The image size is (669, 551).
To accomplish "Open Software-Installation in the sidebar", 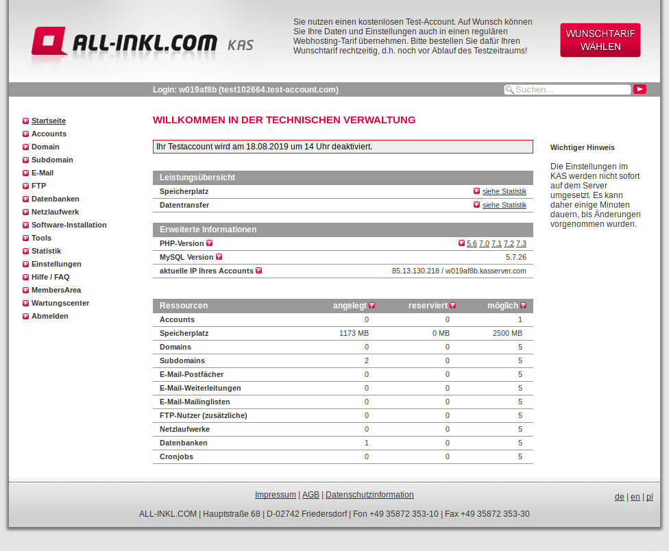I will pyautogui.click(x=69, y=225).
